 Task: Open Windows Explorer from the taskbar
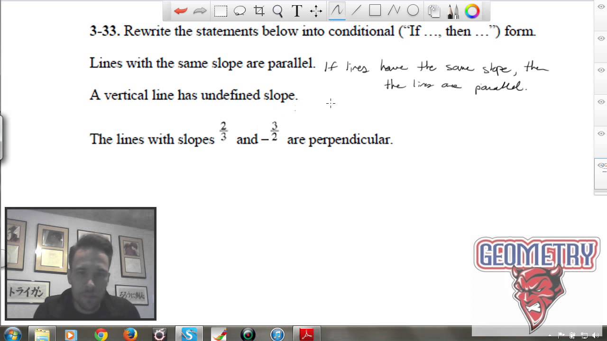[42, 334]
